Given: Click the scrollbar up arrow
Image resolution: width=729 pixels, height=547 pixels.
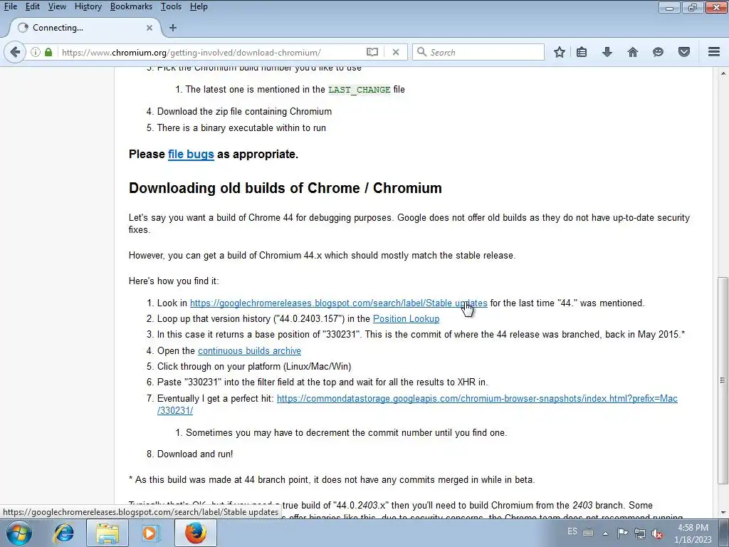Looking at the screenshot, I should point(723,73).
